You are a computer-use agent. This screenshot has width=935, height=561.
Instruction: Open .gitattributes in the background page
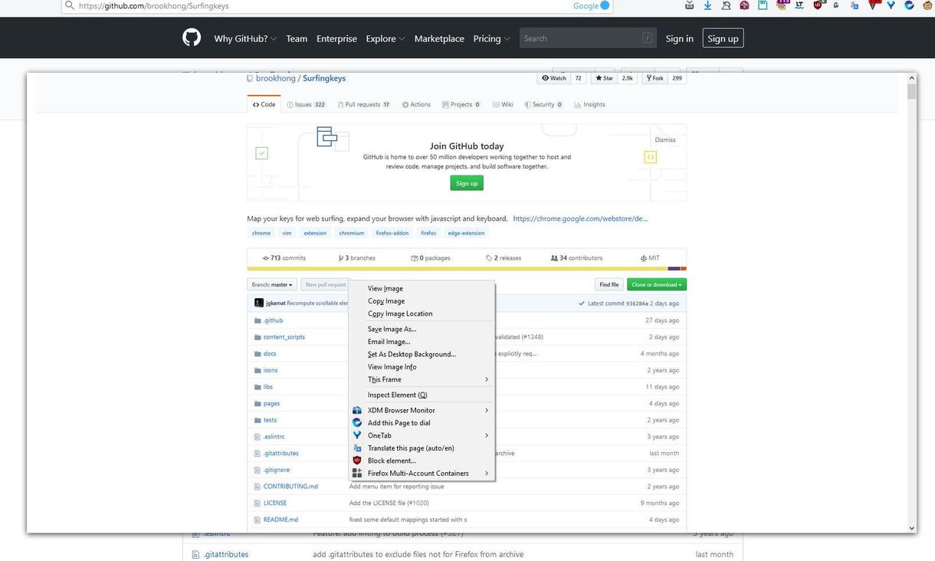coord(225,554)
